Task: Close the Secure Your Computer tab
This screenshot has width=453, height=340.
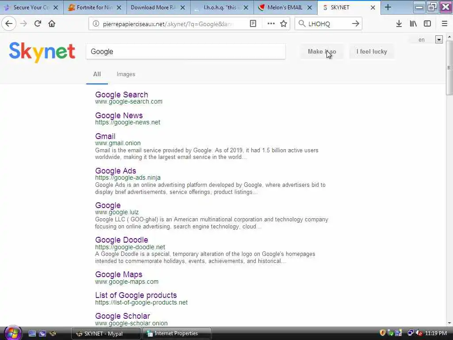Action: point(56,8)
